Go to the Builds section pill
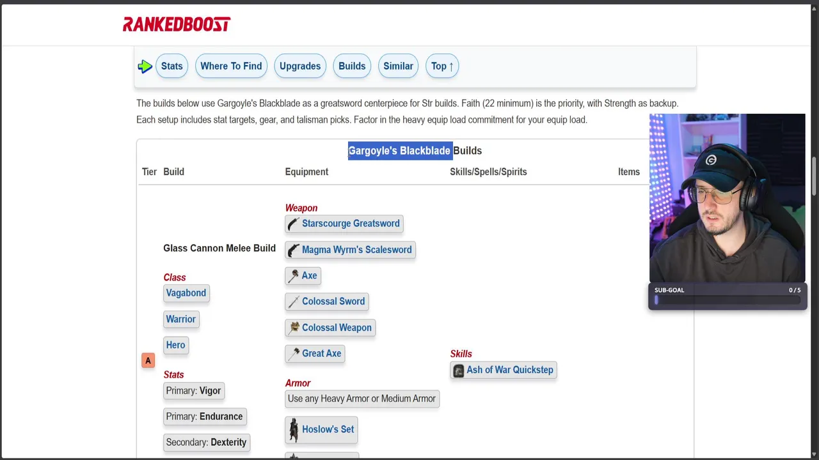Screen dimensions: 819x460 pyautogui.click(x=352, y=66)
